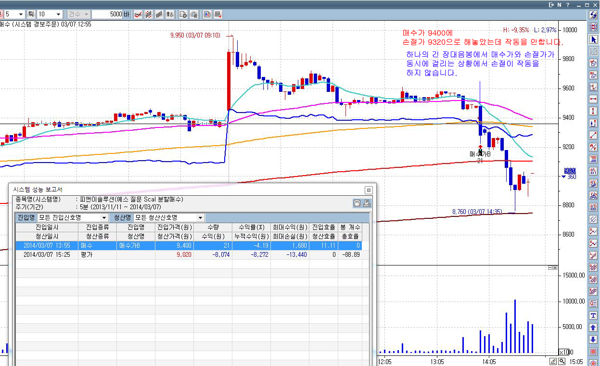Toggle the bar chart type toolbar button
The width and height of the screenshot is (600, 366).
(159, 14)
